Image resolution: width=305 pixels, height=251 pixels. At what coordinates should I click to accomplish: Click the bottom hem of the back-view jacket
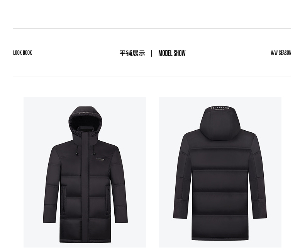pos(220,238)
